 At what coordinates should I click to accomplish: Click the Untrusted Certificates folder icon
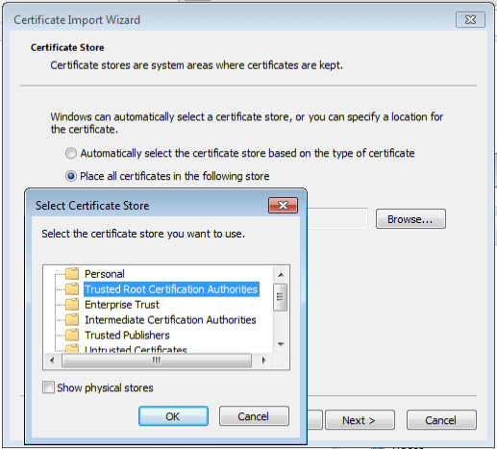tap(72, 348)
